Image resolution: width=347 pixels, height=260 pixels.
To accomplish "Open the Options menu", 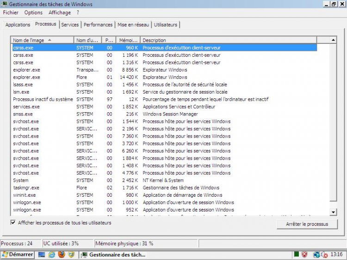I will point(33,12).
